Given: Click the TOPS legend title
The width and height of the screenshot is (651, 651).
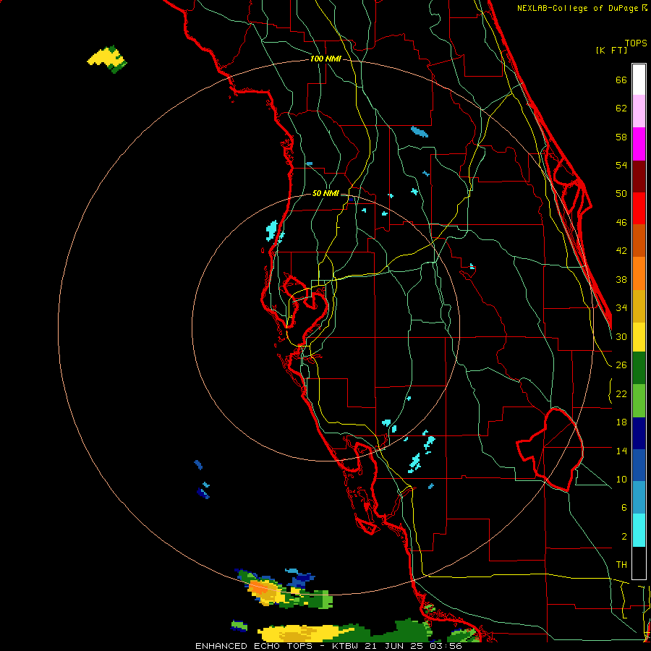Looking at the screenshot, I should tap(636, 43).
